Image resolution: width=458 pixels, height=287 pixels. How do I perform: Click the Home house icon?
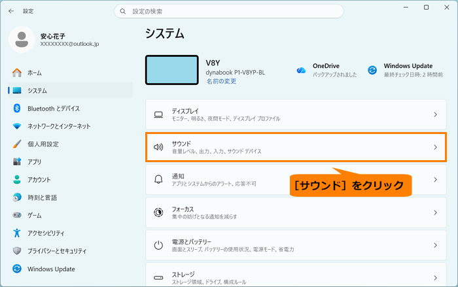coord(17,73)
